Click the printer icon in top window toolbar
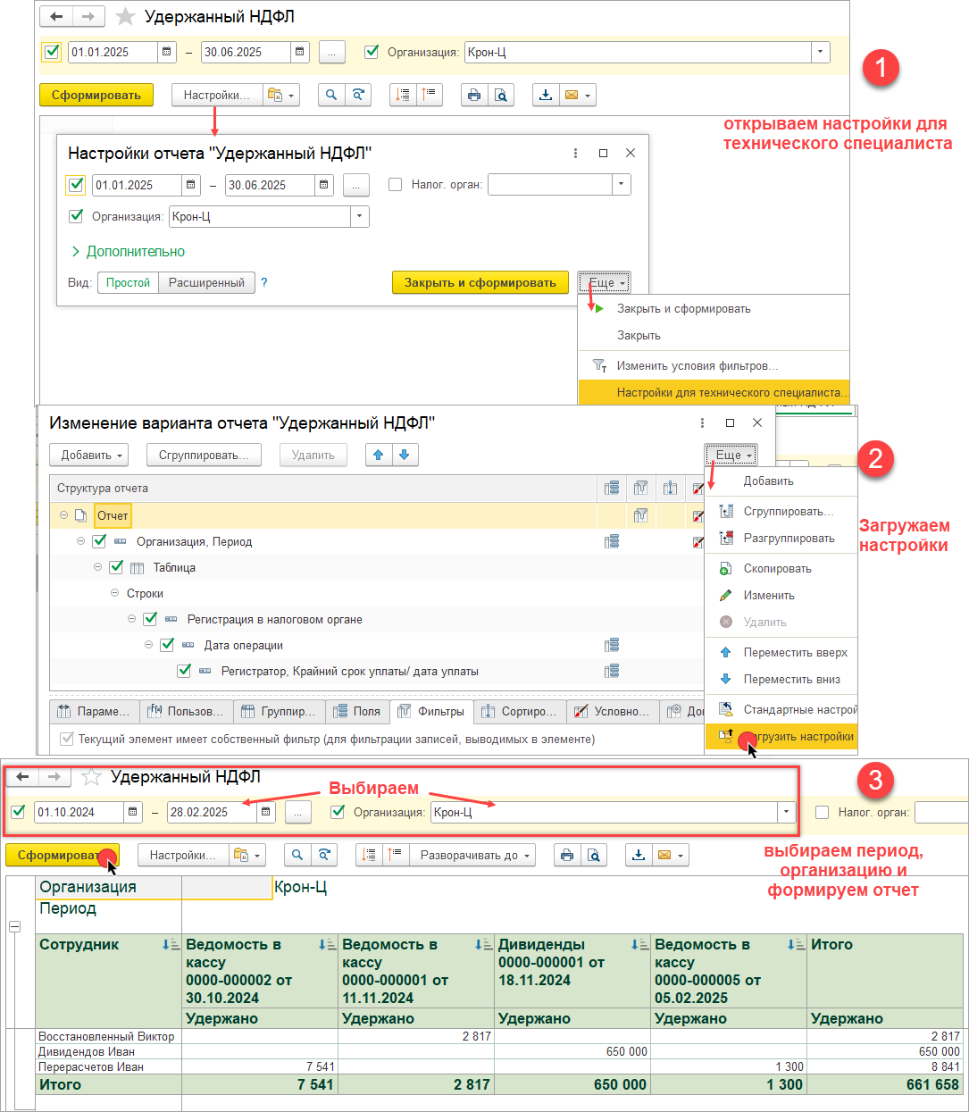This screenshot has height=1112, width=969. click(x=474, y=95)
